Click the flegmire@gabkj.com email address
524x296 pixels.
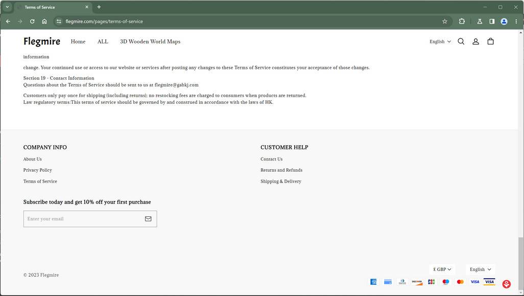tap(176, 85)
